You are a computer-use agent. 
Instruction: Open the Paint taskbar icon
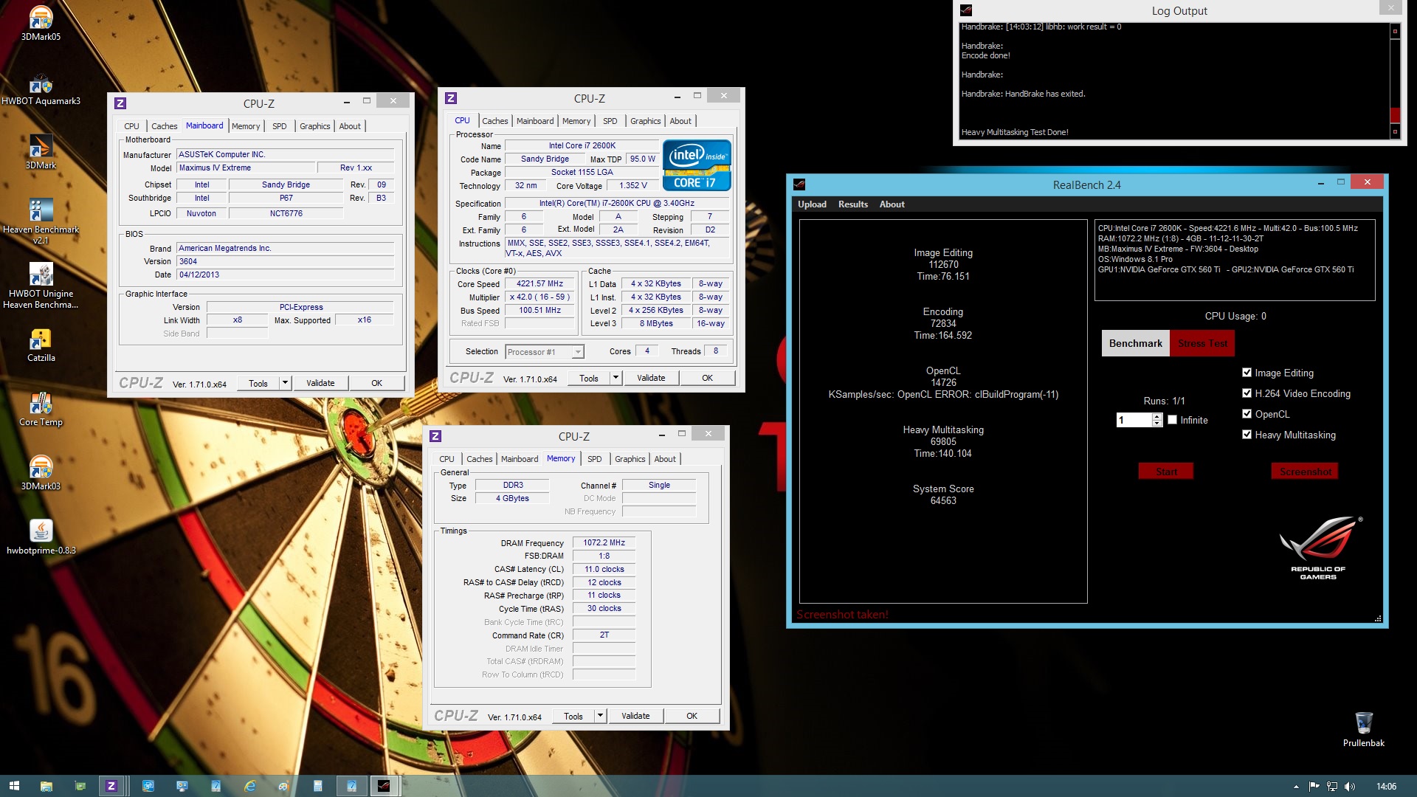click(x=283, y=786)
